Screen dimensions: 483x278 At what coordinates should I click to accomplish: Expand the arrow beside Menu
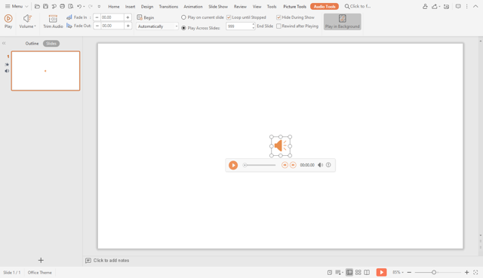click(x=26, y=7)
